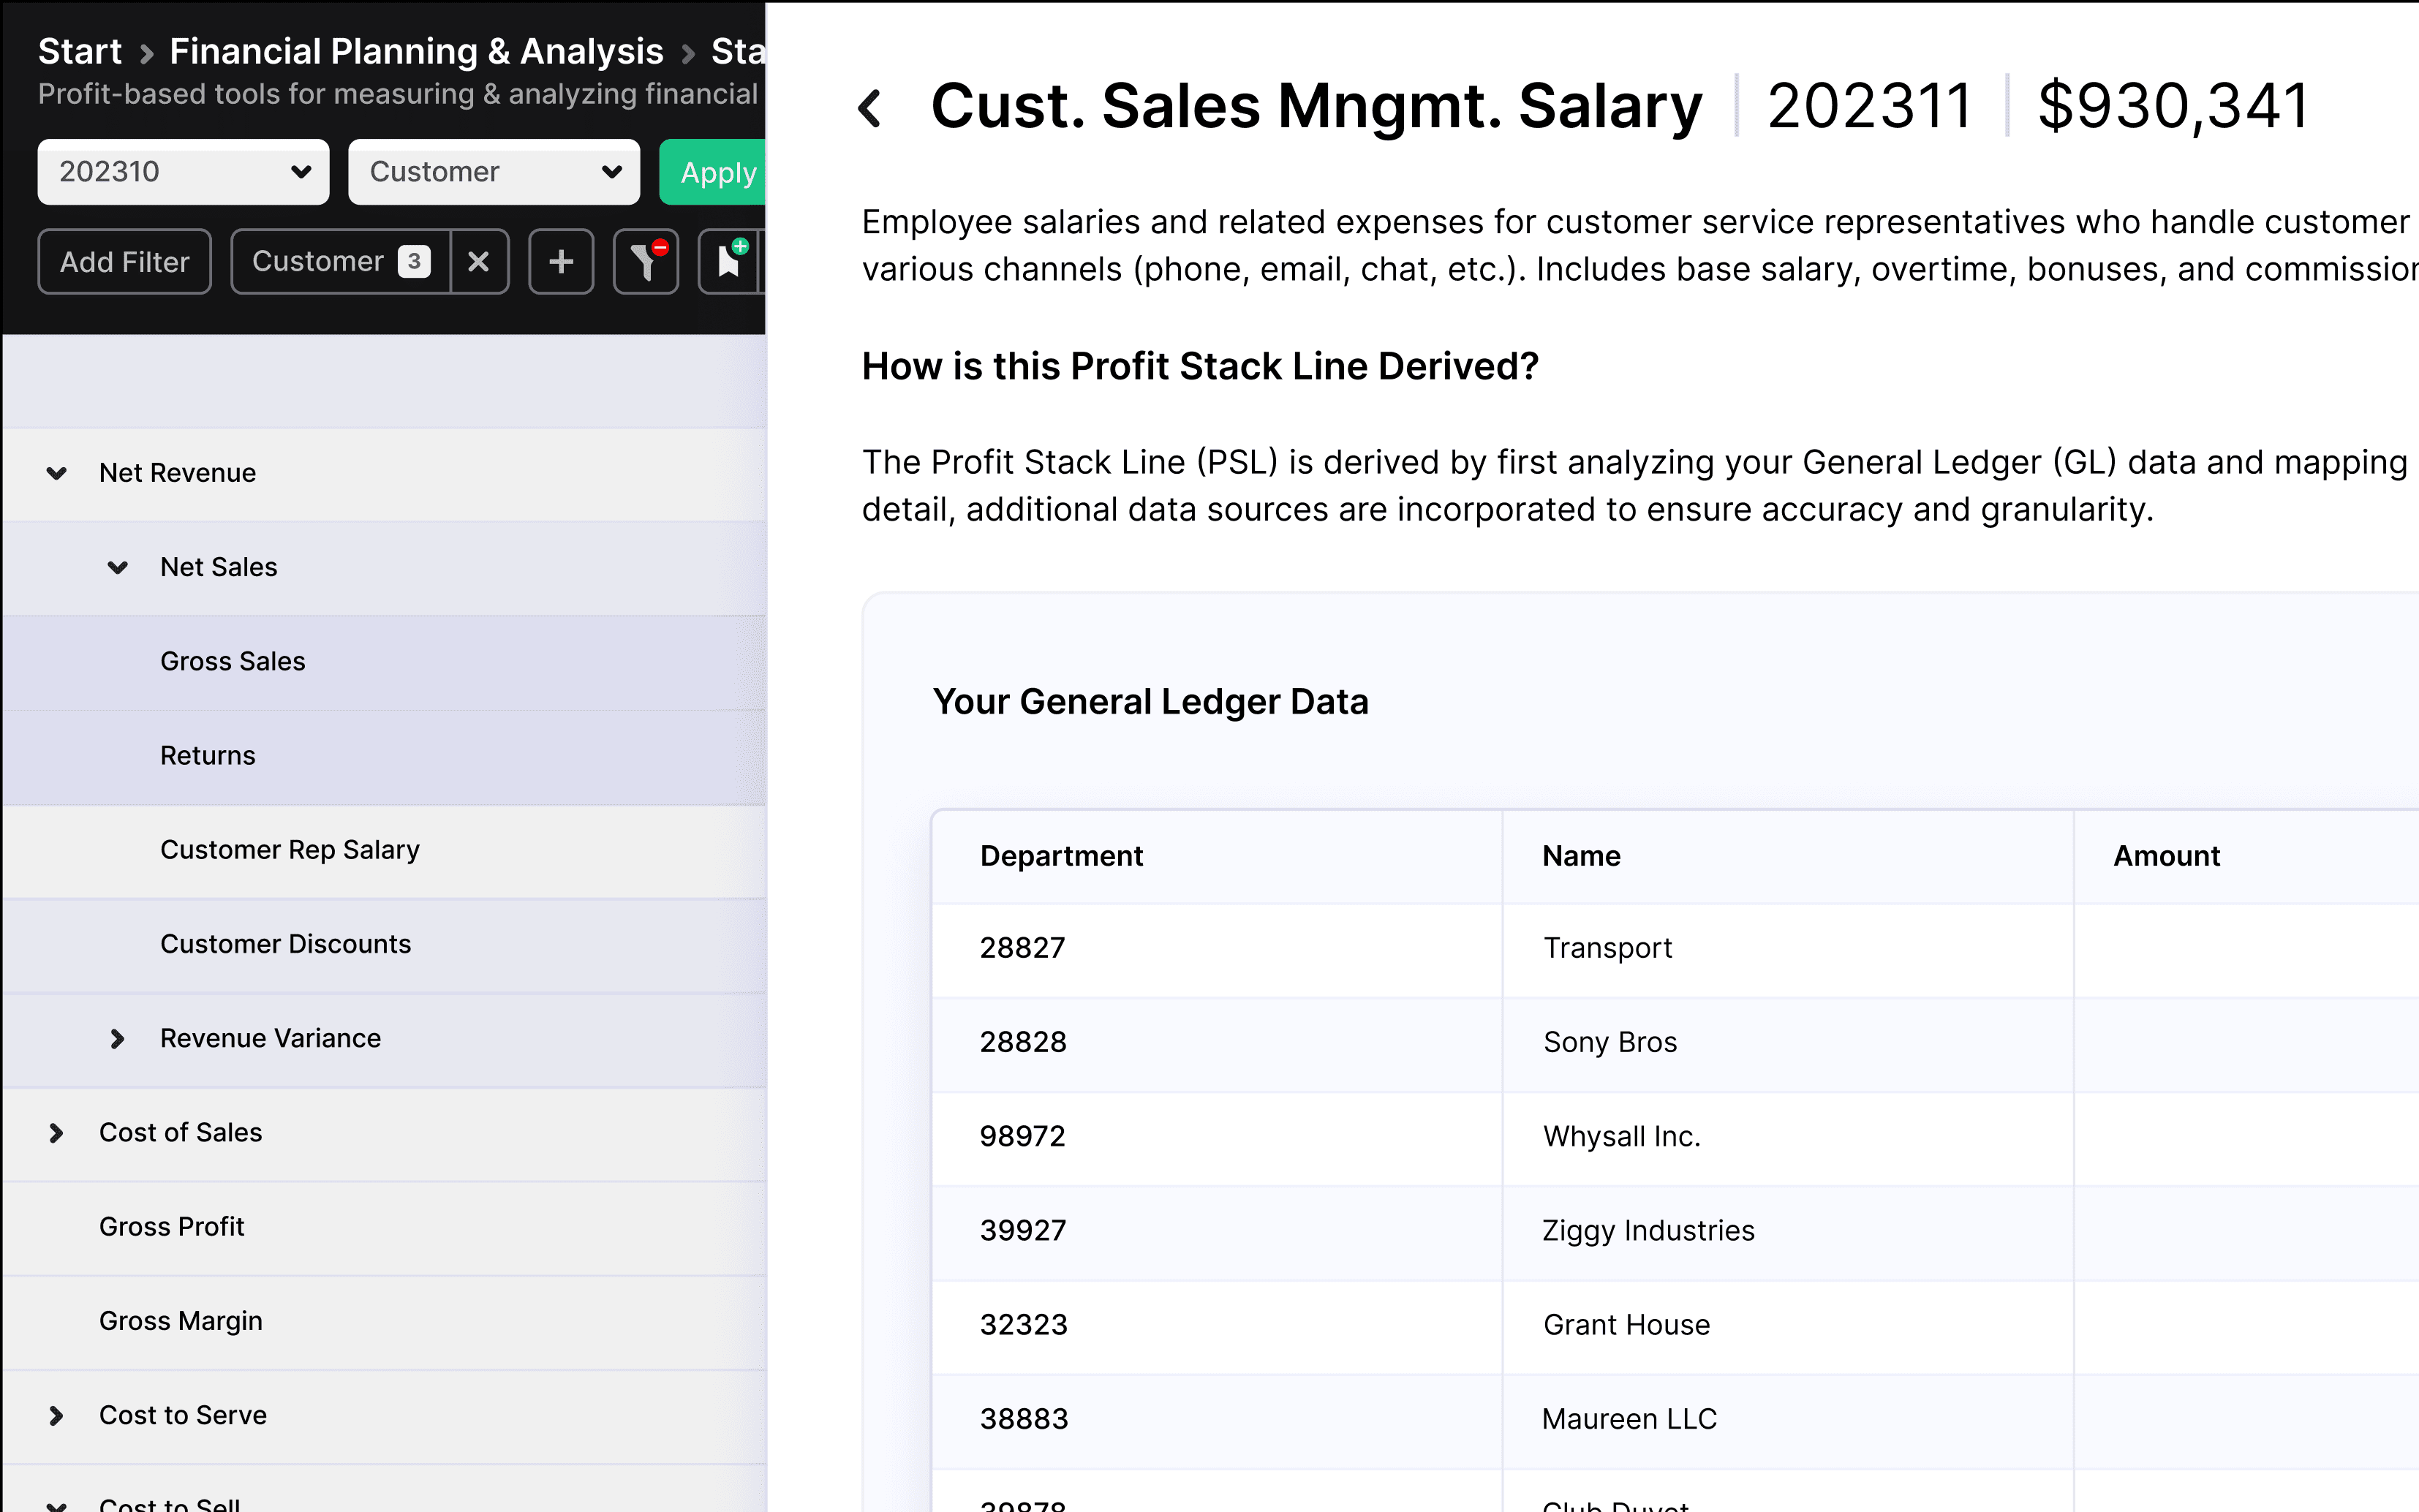This screenshot has height=1512, width=2419.
Task: Click the plus icon button next to the filter chip
Action: [561, 262]
